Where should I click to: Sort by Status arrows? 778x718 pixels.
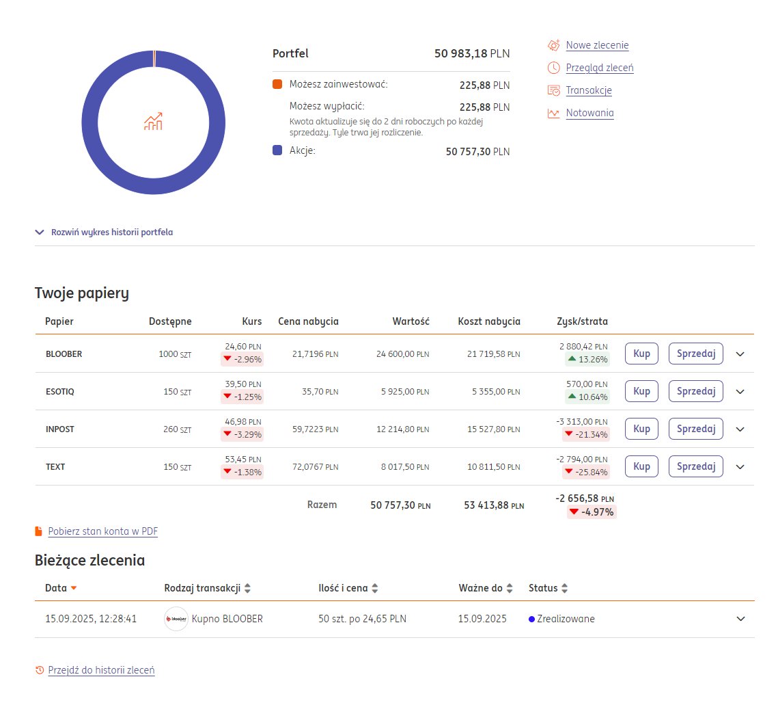point(564,588)
